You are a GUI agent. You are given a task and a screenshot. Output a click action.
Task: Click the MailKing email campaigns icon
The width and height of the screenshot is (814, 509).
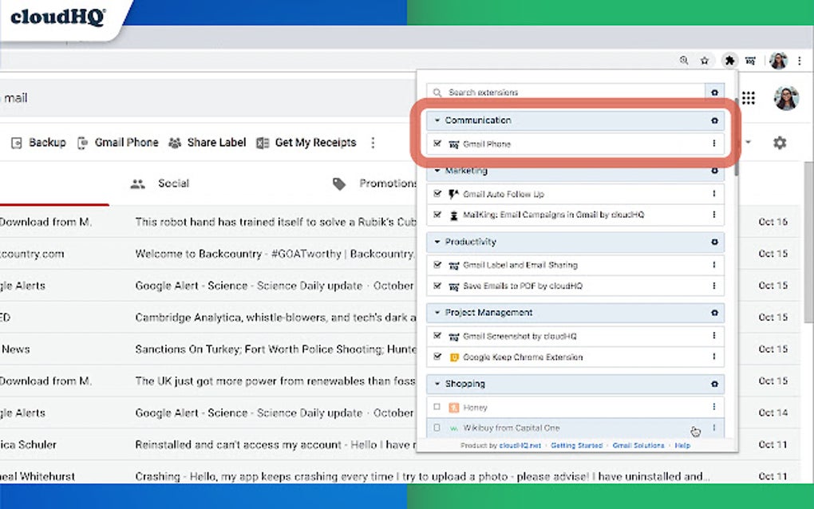click(x=452, y=215)
